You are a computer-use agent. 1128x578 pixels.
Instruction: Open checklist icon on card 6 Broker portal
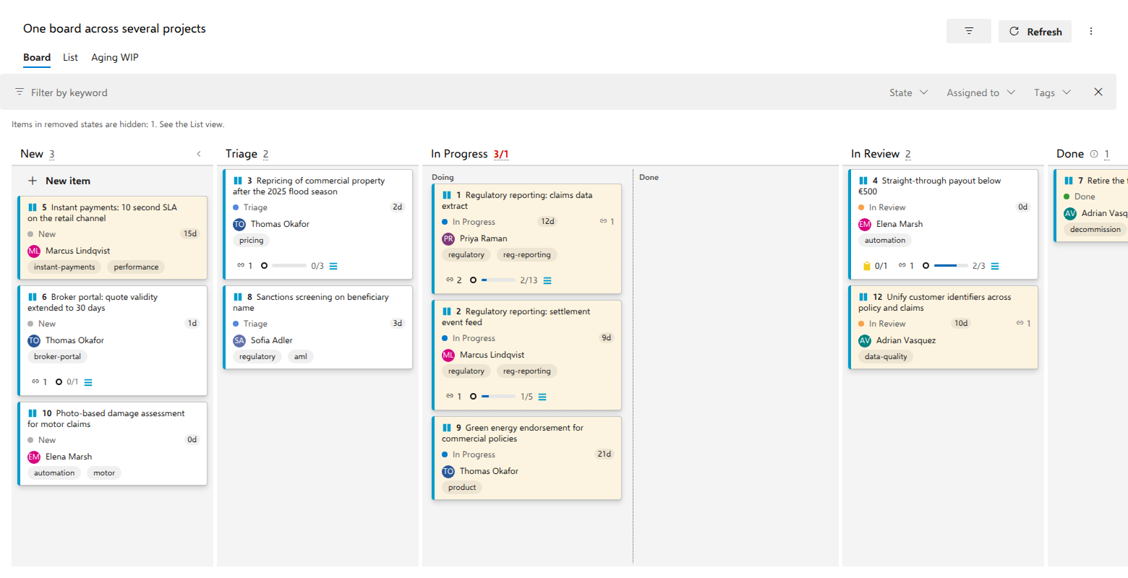point(88,382)
